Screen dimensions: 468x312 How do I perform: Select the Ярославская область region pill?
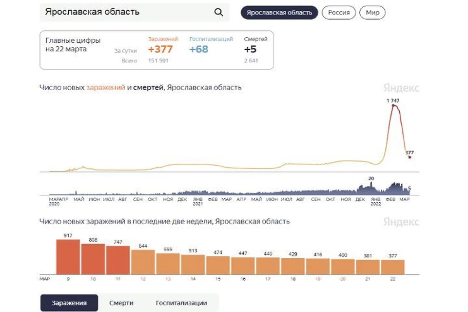point(279,13)
